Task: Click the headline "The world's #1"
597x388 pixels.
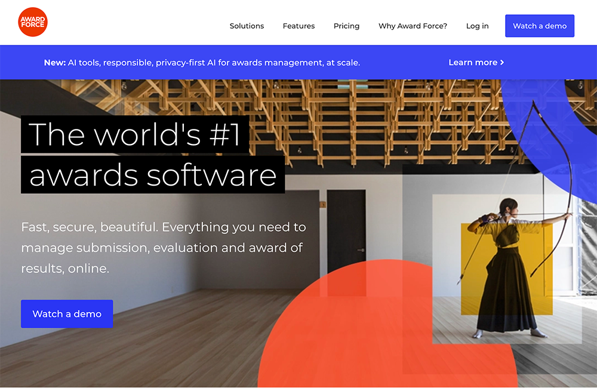Action: pos(135,134)
